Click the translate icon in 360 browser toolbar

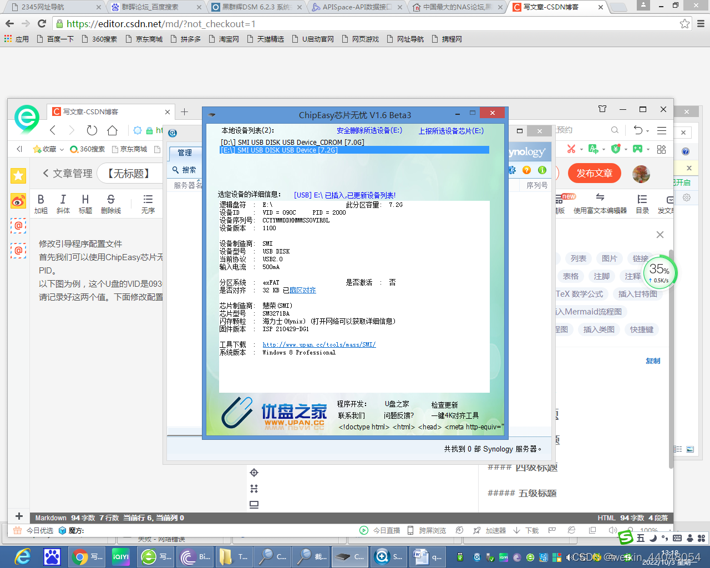click(x=594, y=149)
